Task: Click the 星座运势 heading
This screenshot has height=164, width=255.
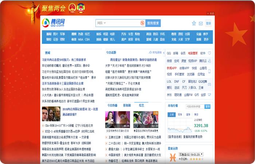Action: [x=173, y=148]
